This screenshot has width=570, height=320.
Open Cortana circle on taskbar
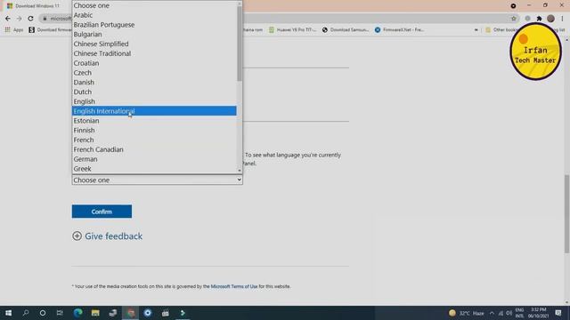[43, 313]
